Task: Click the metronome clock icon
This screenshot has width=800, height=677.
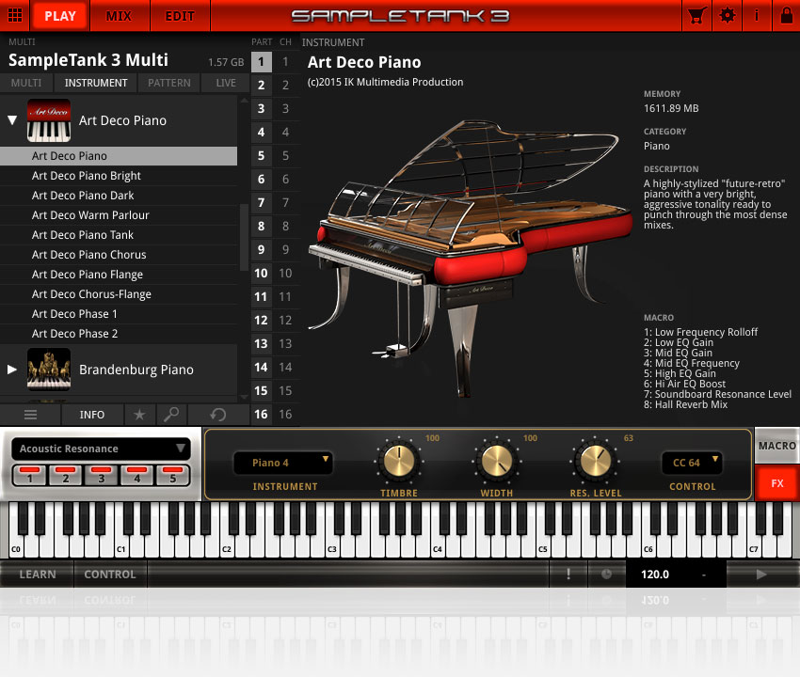Action: [606, 574]
